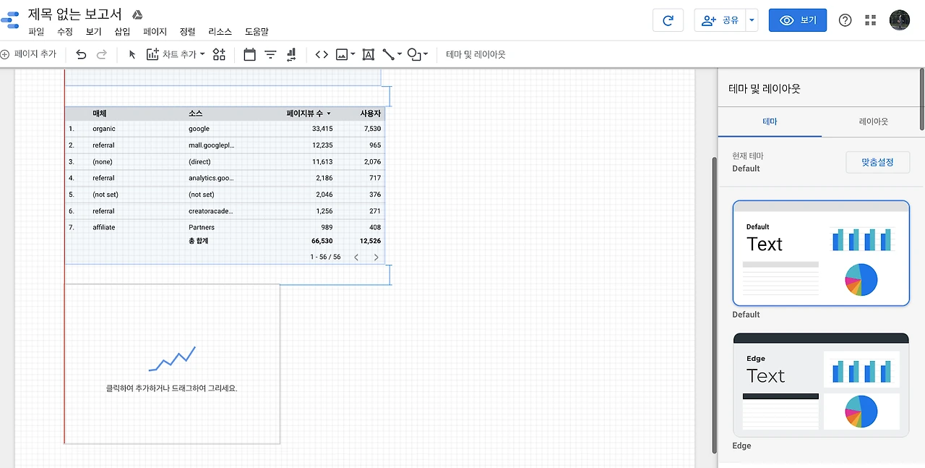Image resolution: width=925 pixels, height=468 pixels.
Task: Click the 소스 column header
Action: tap(196, 114)
